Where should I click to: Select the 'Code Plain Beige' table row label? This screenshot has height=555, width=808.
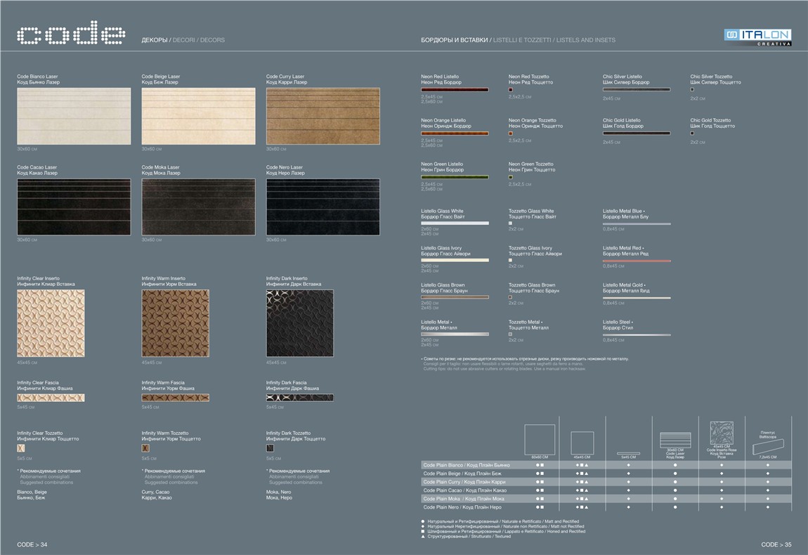tap(462, 474)
